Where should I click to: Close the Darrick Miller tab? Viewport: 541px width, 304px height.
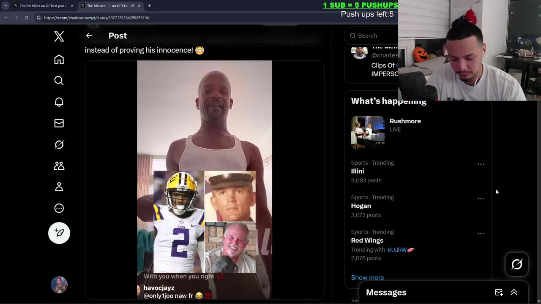(72, 6)
